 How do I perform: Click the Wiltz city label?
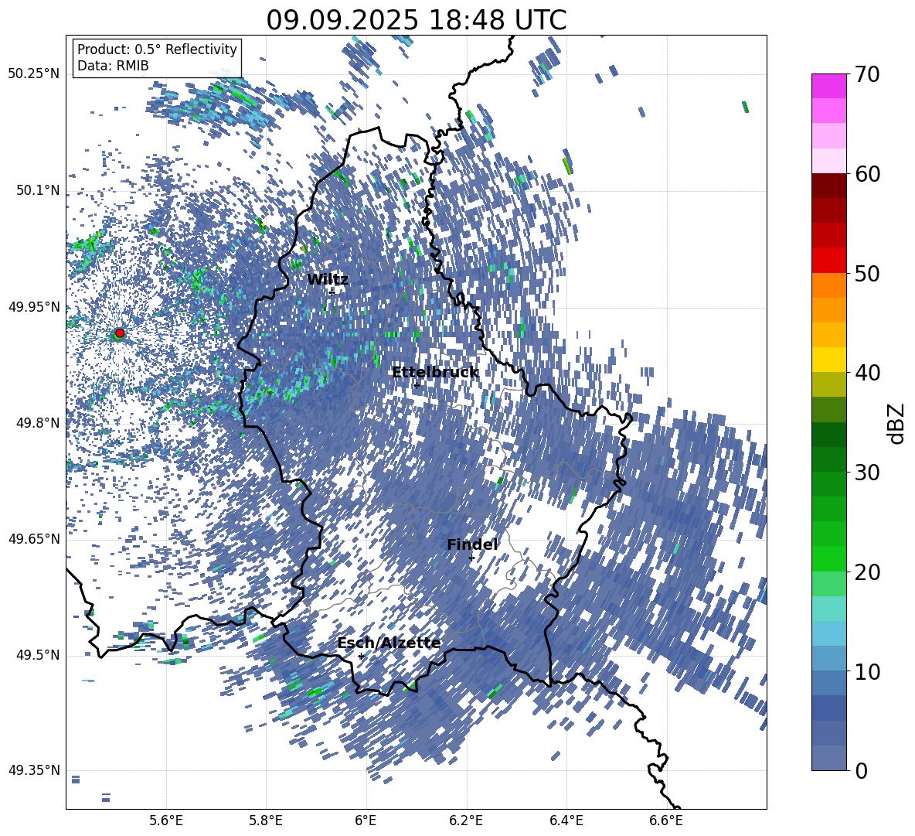coord(328,279)
